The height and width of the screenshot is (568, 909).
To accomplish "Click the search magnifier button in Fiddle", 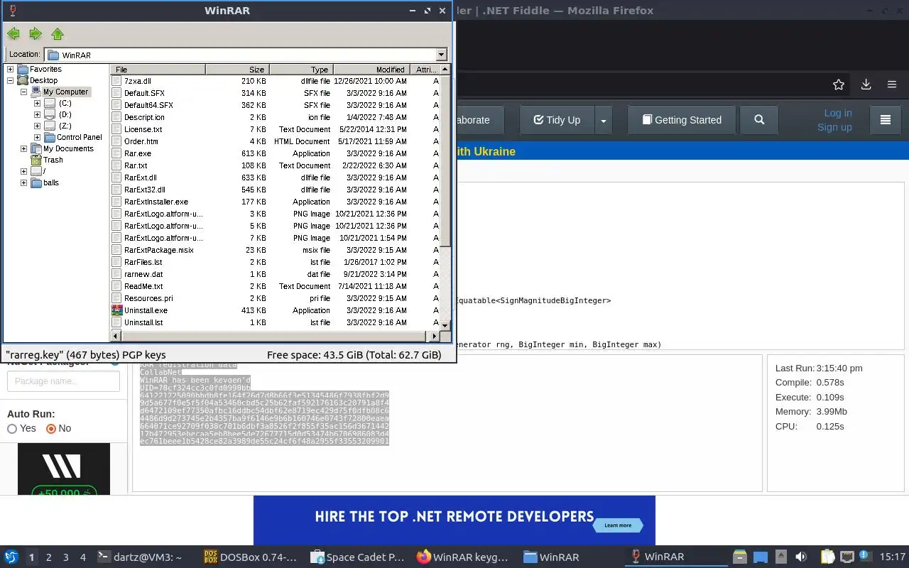I will click(x=759, y=120).
